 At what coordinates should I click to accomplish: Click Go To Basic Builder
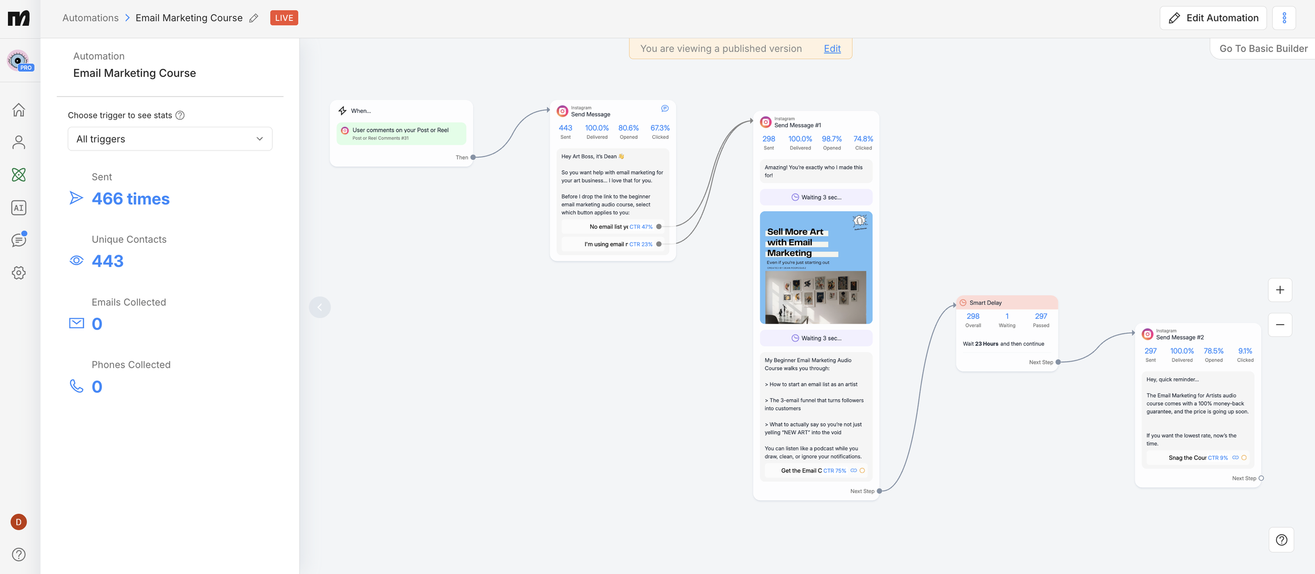(1262, 48)
